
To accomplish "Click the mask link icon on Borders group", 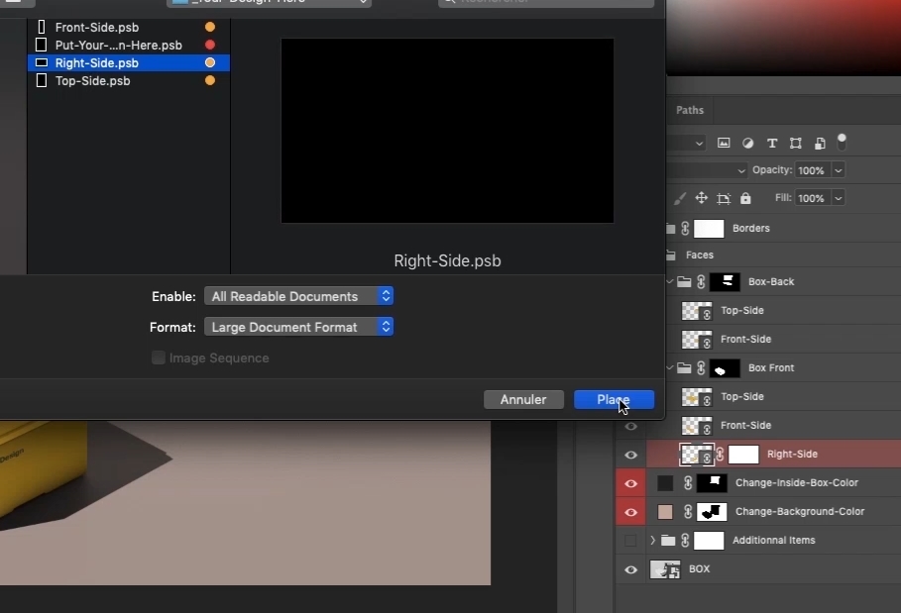I will coord(685,229).
